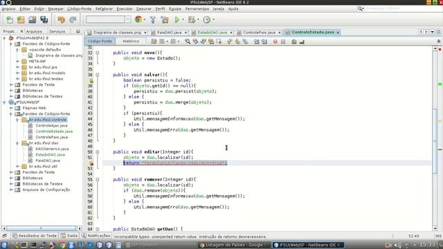The image size is (443, 249).
Task: Click the Start Macro Recording red circle icon
Action: [x=275, y=41]
